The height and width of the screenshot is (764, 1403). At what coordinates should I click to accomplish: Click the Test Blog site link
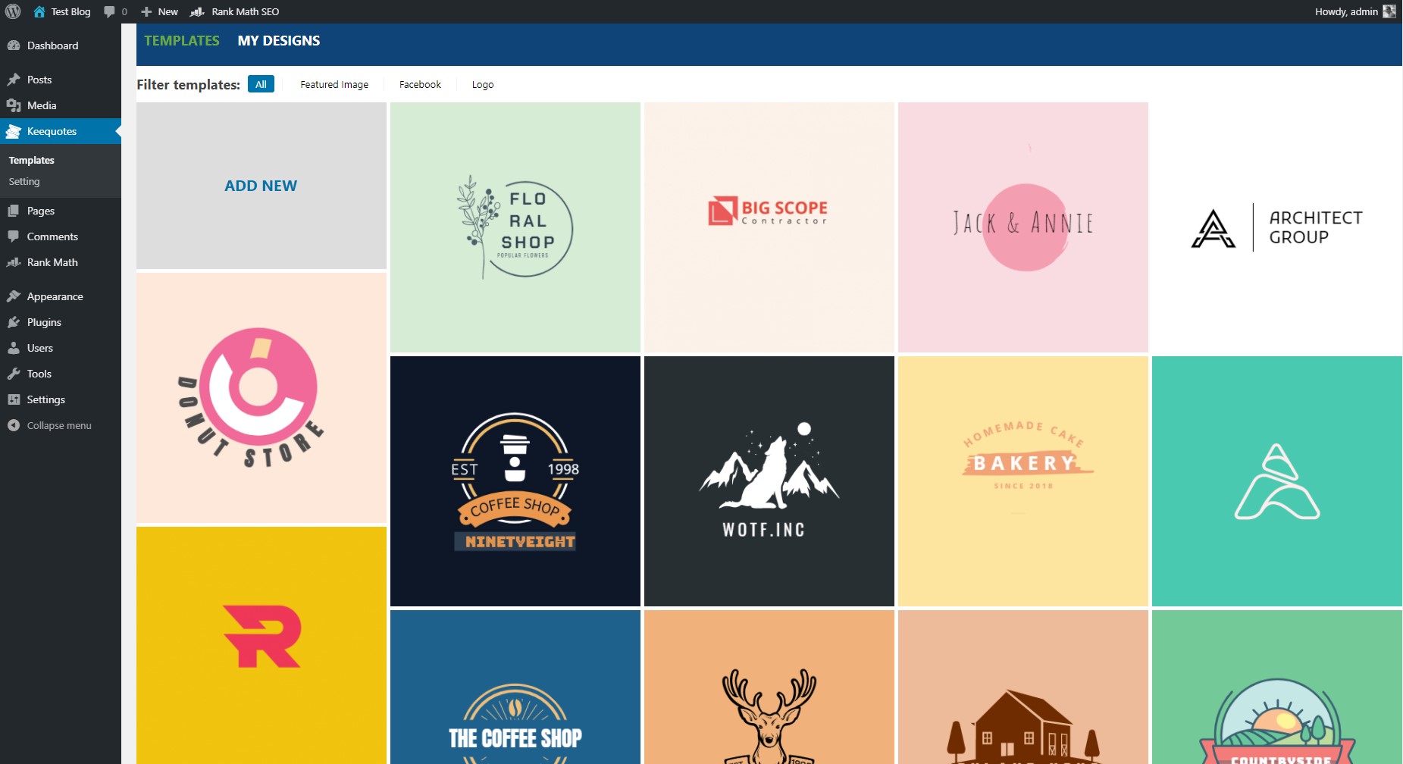(70, 11)
